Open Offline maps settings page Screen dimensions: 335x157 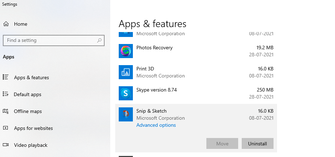pos(28,111)
